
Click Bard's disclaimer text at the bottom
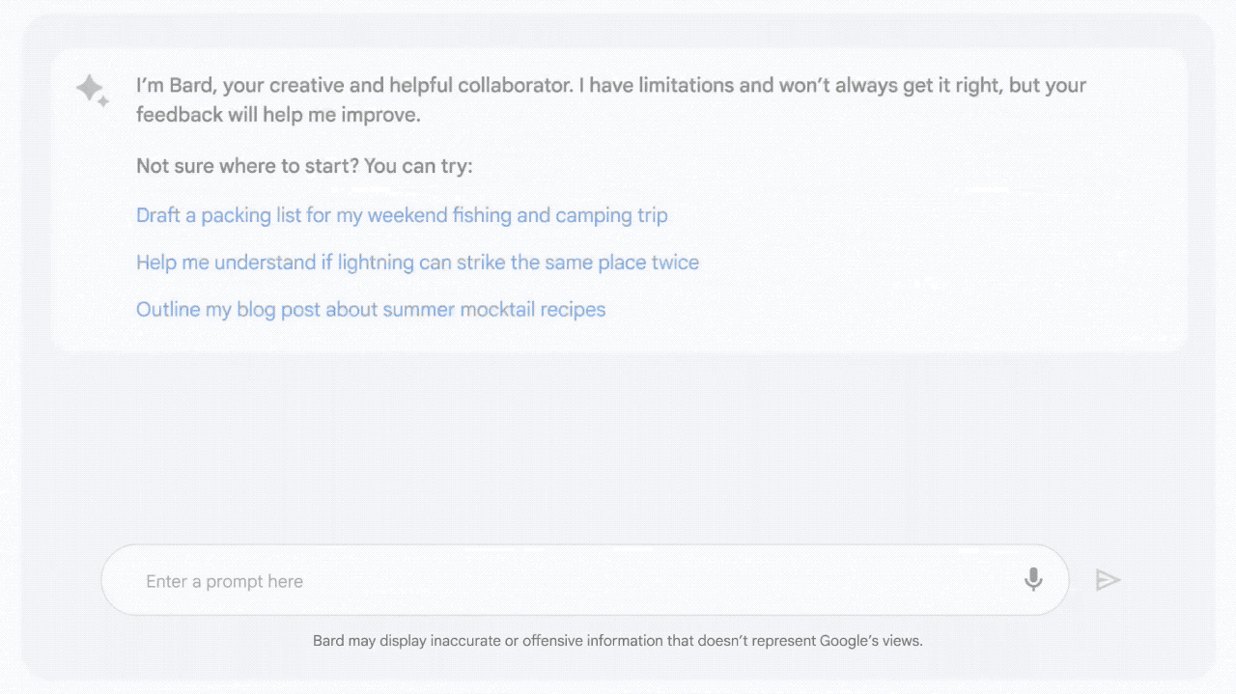click(618, 640)
